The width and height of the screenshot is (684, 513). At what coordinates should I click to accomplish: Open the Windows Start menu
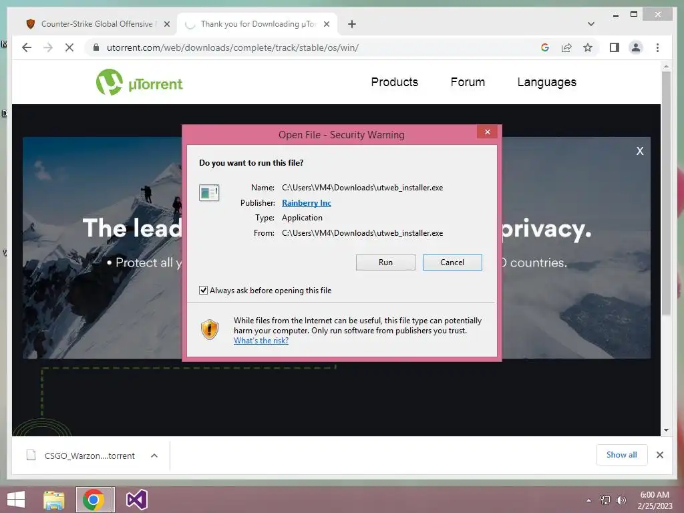pos(16,500)
